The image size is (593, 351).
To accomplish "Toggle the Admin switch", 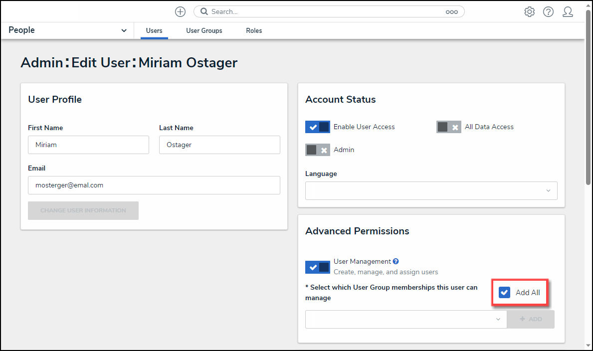I will pos(318,150).
